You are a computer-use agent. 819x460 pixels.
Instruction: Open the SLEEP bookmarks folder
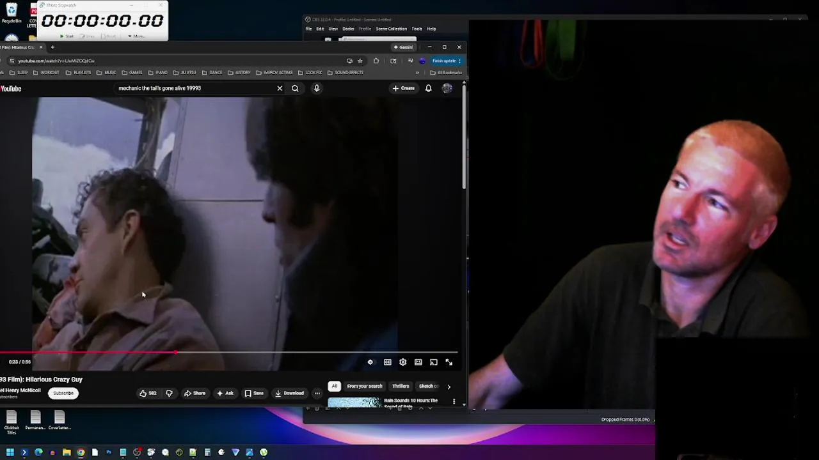point(19,72)
